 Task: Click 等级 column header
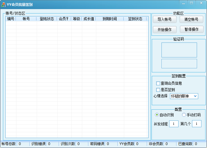(x=76, y=19)
